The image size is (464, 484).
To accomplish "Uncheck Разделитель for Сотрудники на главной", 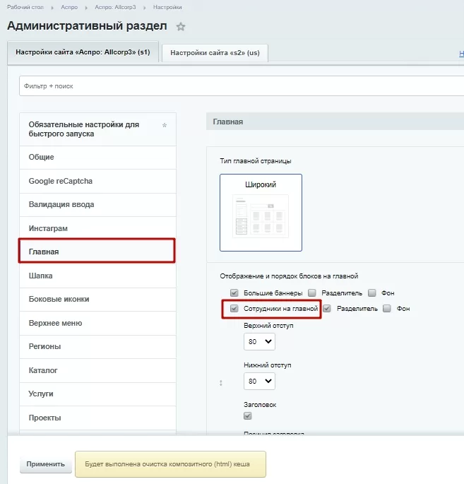I will pyautogui.click(x=327, y=308).
